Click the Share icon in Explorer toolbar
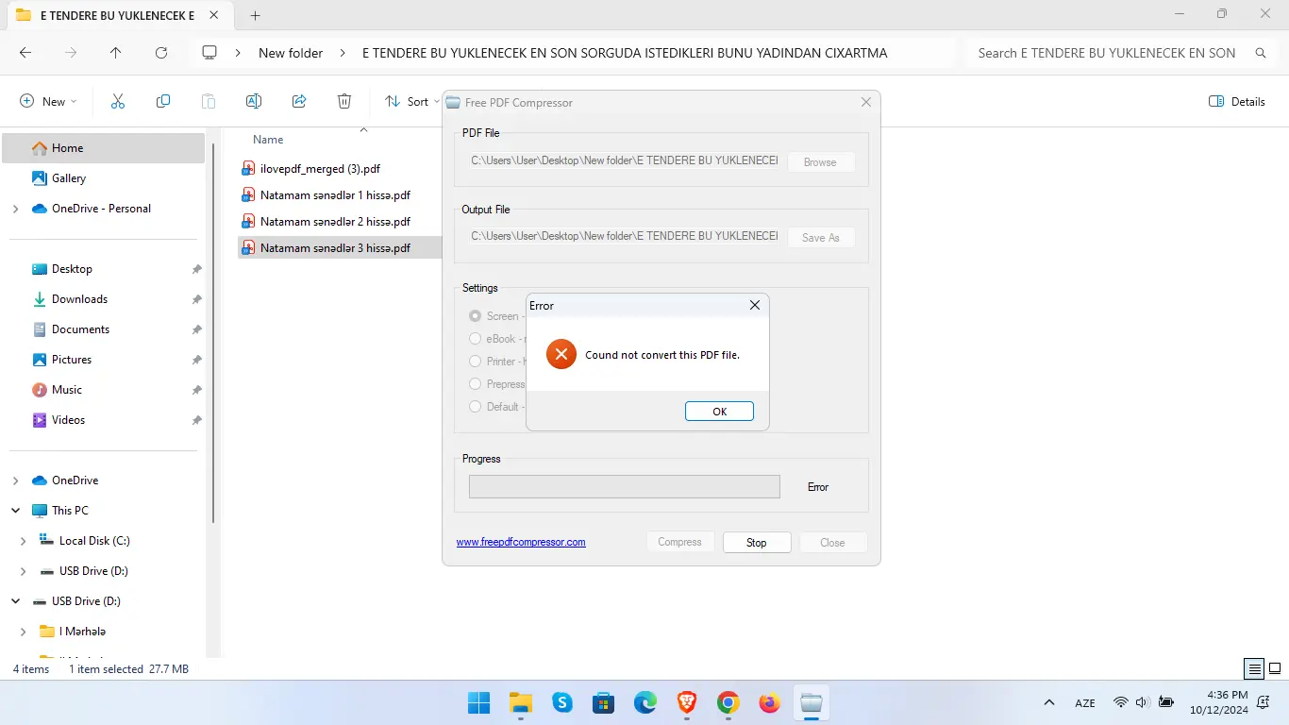 click(299, 101)
